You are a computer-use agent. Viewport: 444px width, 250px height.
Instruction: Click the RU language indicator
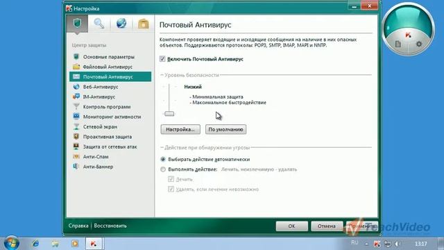click(x=355, y=242)
